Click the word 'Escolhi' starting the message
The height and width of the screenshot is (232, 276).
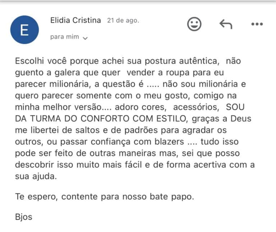[29, 61]
